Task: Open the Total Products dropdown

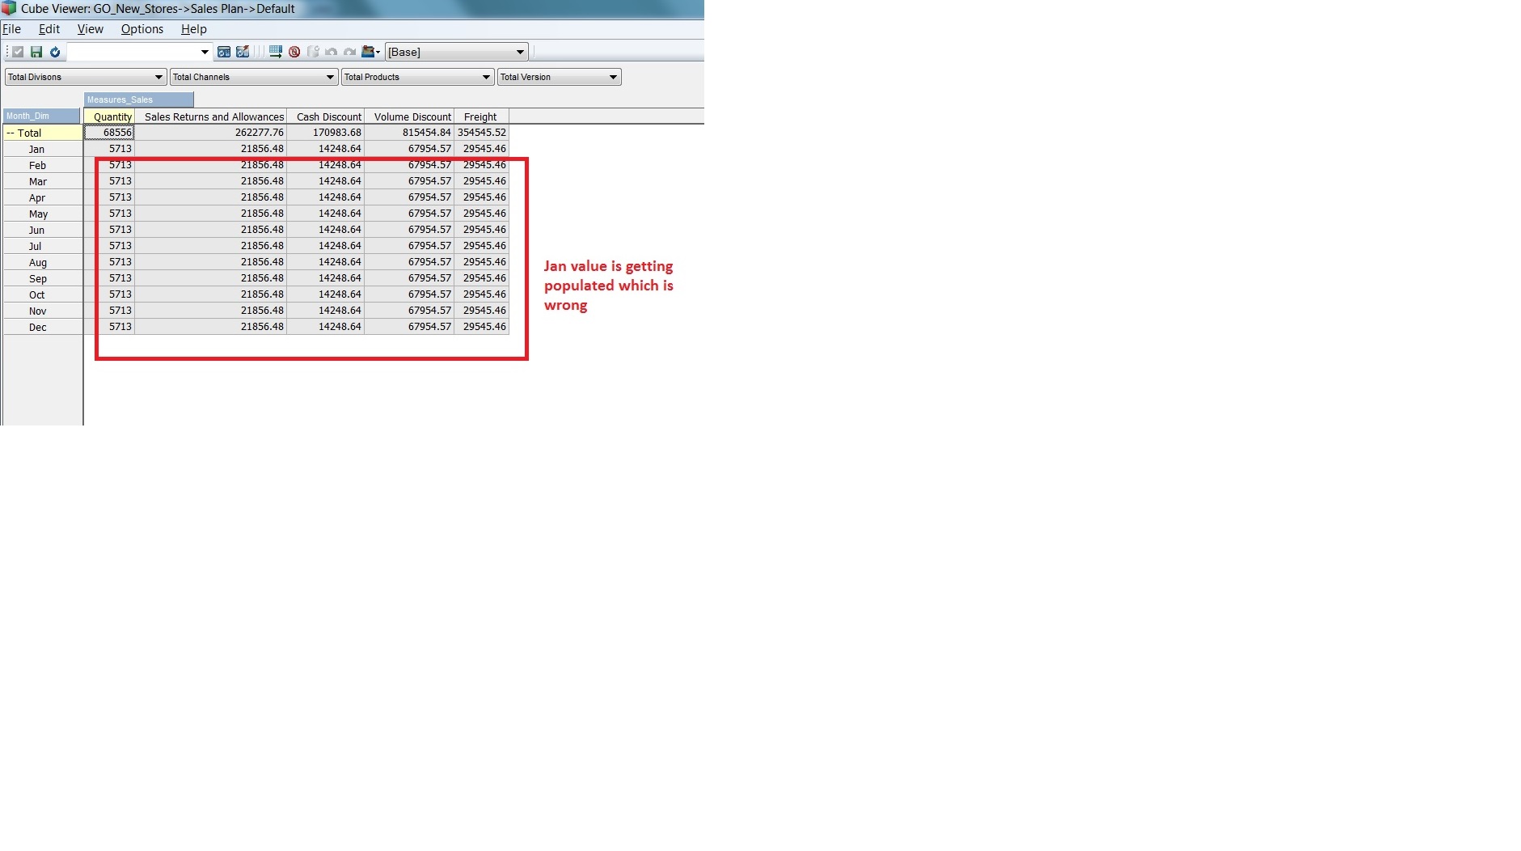Action: [x=417, y=77]
